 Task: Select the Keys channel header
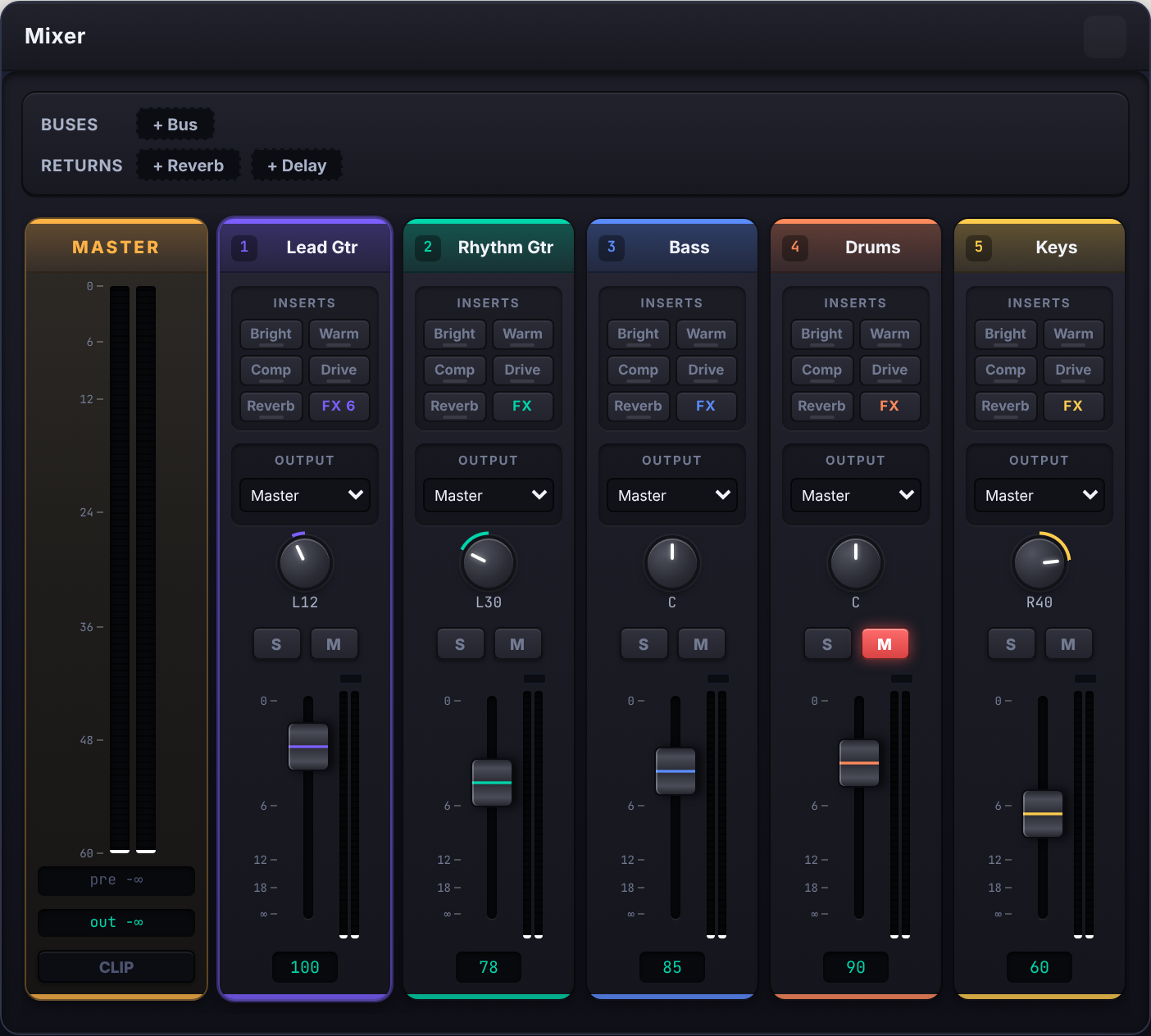[x=1040, y=247]
